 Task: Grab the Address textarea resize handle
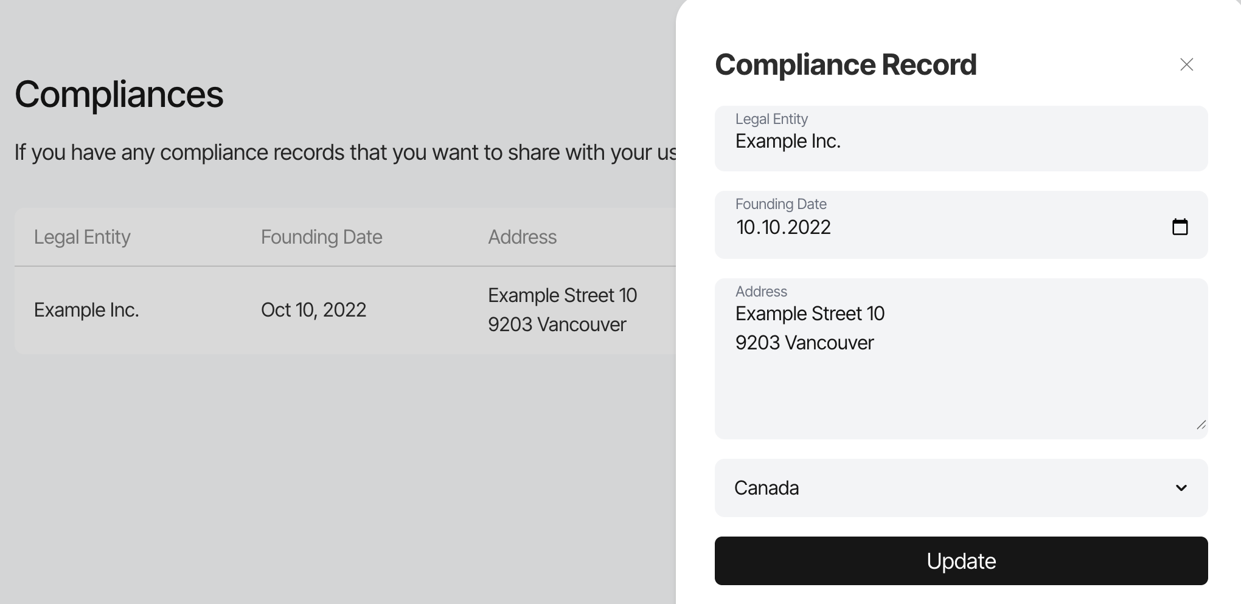1201,425
